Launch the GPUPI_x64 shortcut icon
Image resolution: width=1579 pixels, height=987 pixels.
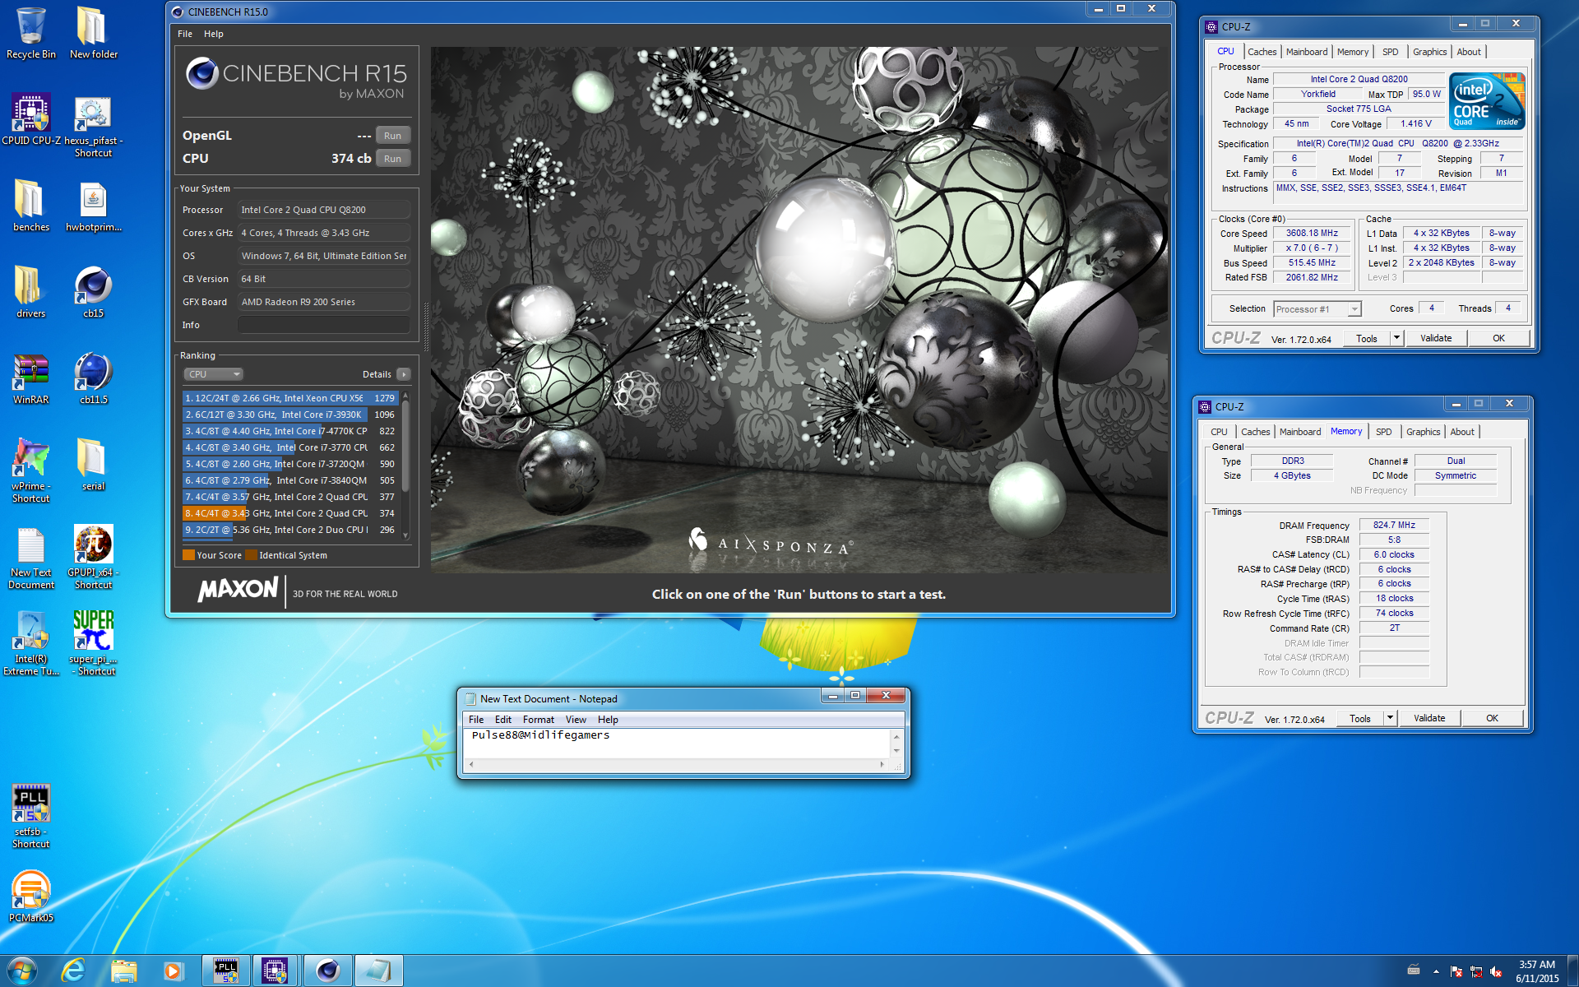[x=93, y=558]
